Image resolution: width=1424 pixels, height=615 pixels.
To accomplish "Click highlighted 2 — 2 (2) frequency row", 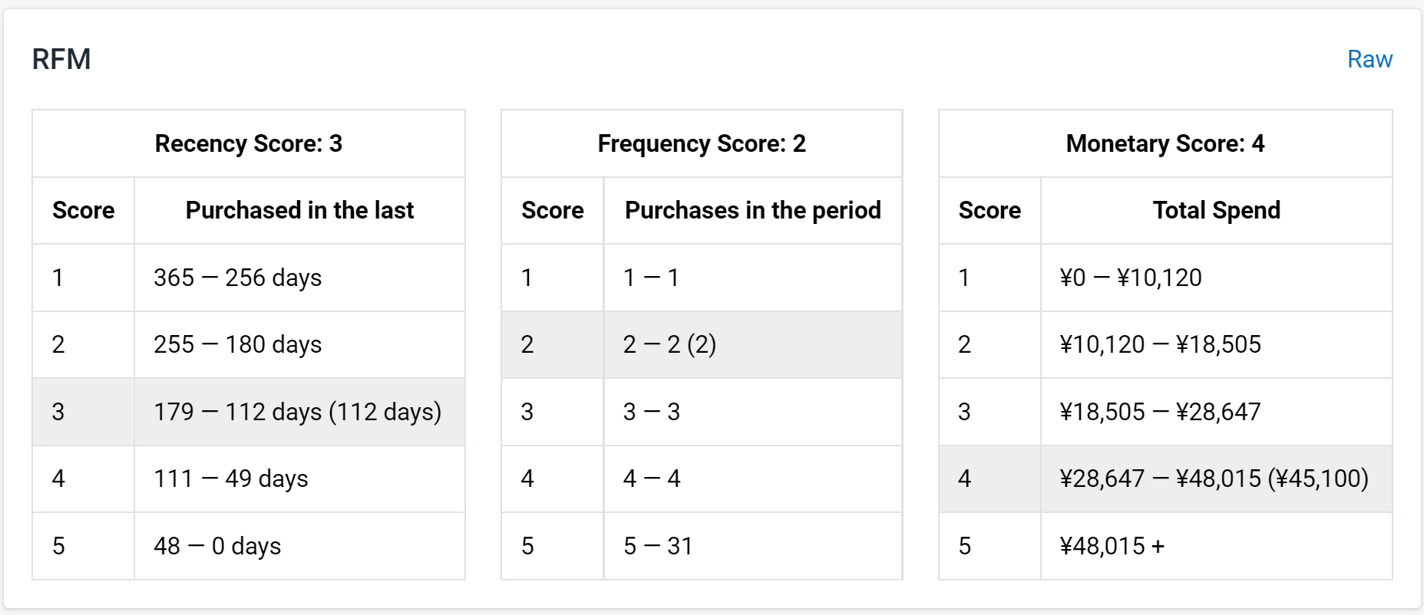I will pos(702,344).
